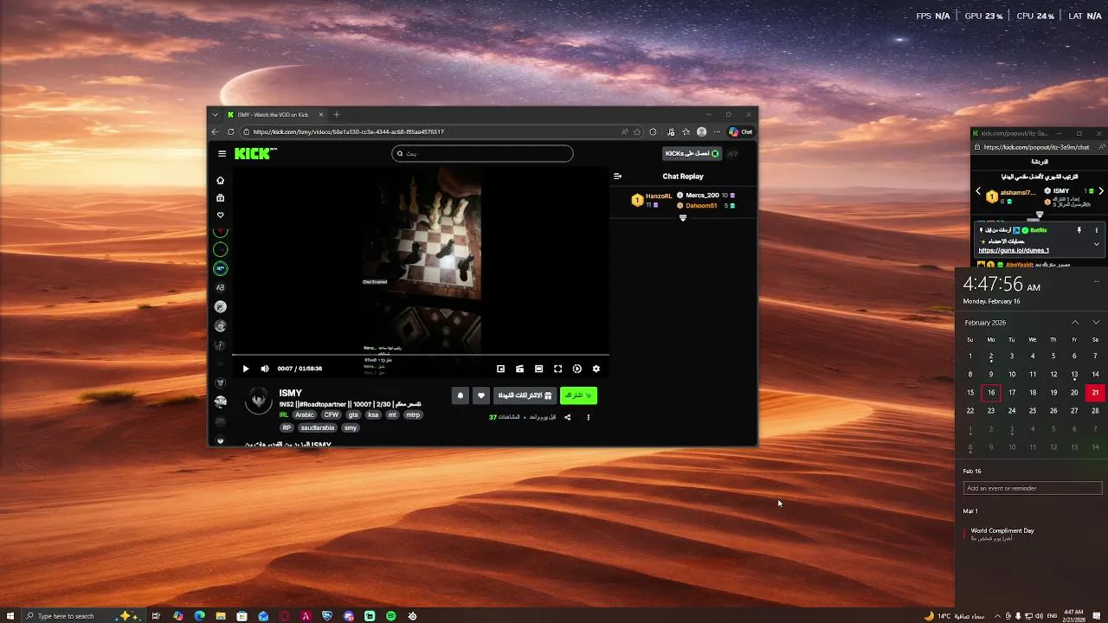Screen dimensions: 1108x623
Task: Select the browser tab ISMY - Watch the VOD
Action: pos(274,114)
